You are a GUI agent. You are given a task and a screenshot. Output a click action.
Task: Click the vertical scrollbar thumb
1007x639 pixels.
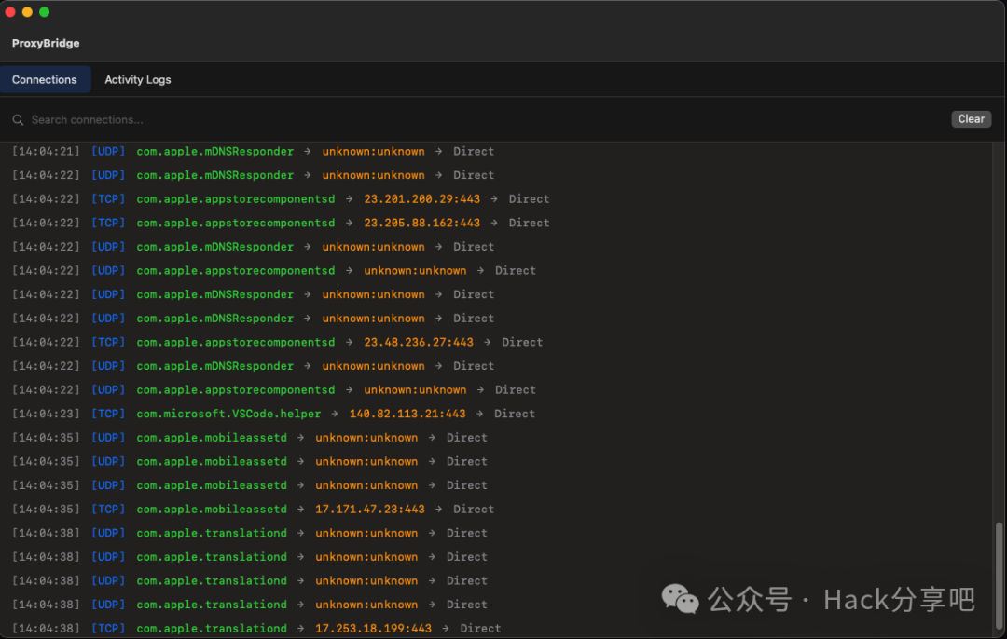pos(1000,578)
